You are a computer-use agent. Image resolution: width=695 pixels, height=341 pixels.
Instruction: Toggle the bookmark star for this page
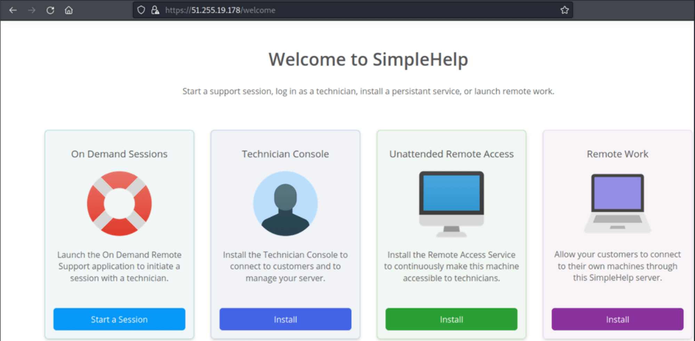(x=564, y=10)
